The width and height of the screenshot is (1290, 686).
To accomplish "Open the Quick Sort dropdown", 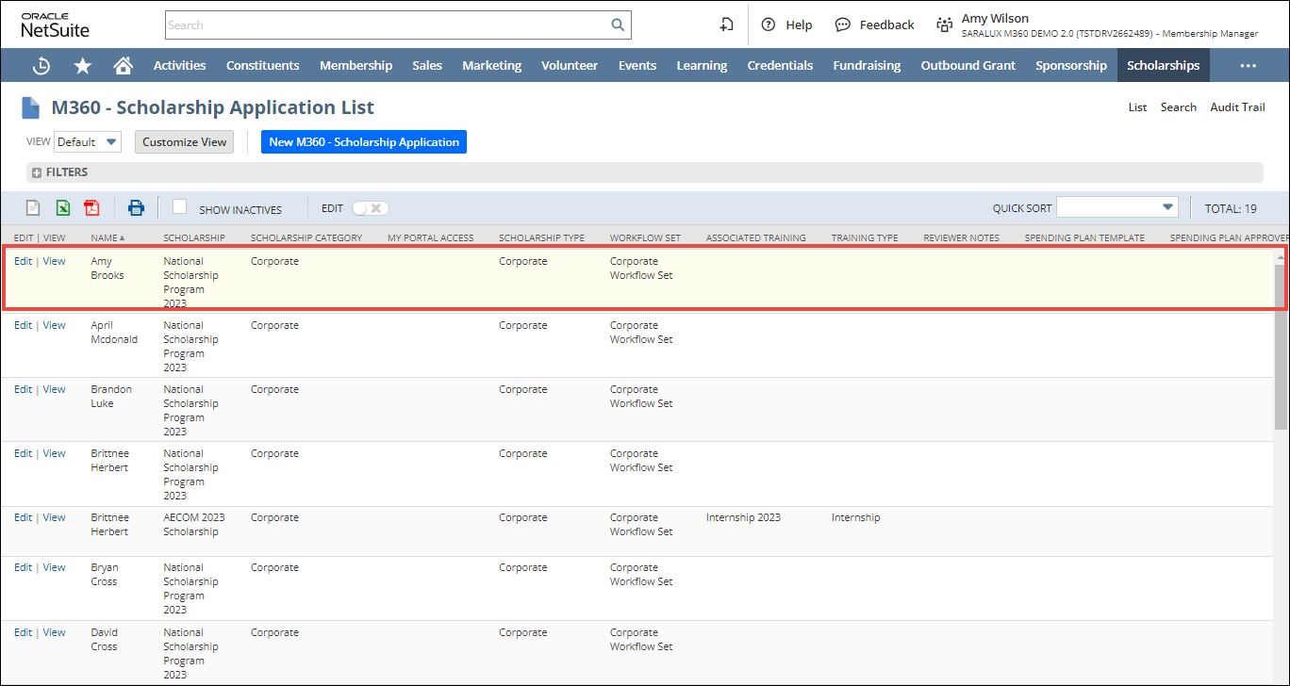I will (1117, 207).
